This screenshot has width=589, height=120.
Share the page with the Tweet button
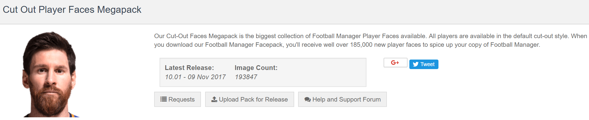tap(424, 64)
